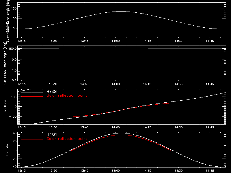Click "14:45" time label under Earth angle plot
The height and width of the screenshot is (173, 231).
click(x=210, y=41)
